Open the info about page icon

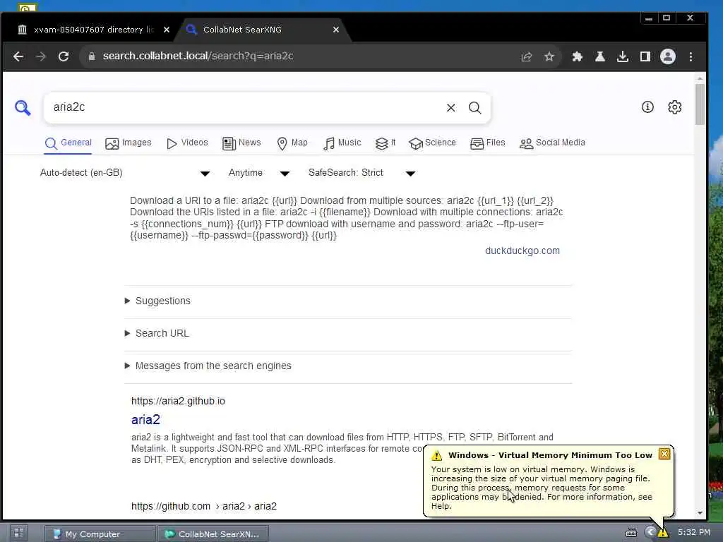point(647,107)
